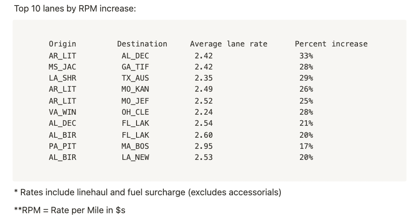Click the VA_WIN origin entry

(62, 112)
